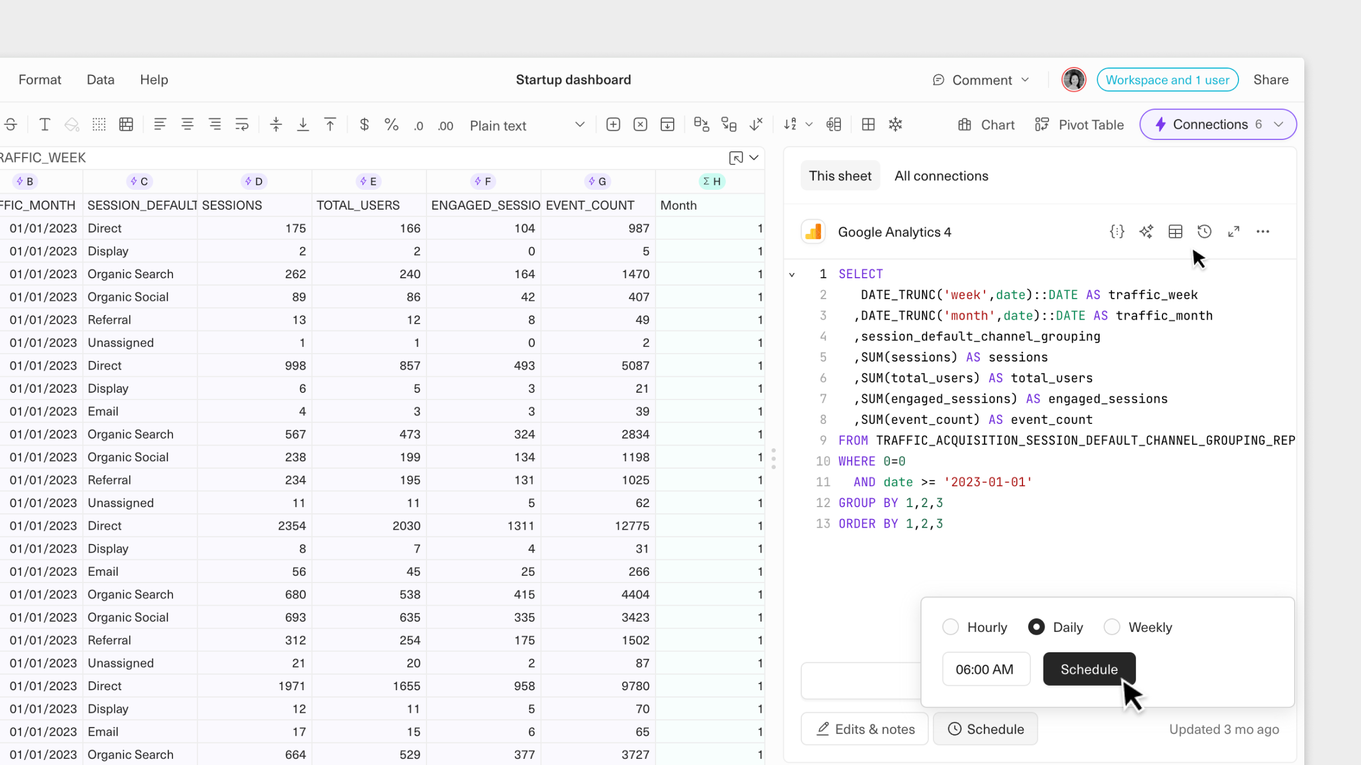Click the grid table icon beside freeze
The width and height of the screenshot is (1361, 765).
pyautogui.click(x=868, y=125)
